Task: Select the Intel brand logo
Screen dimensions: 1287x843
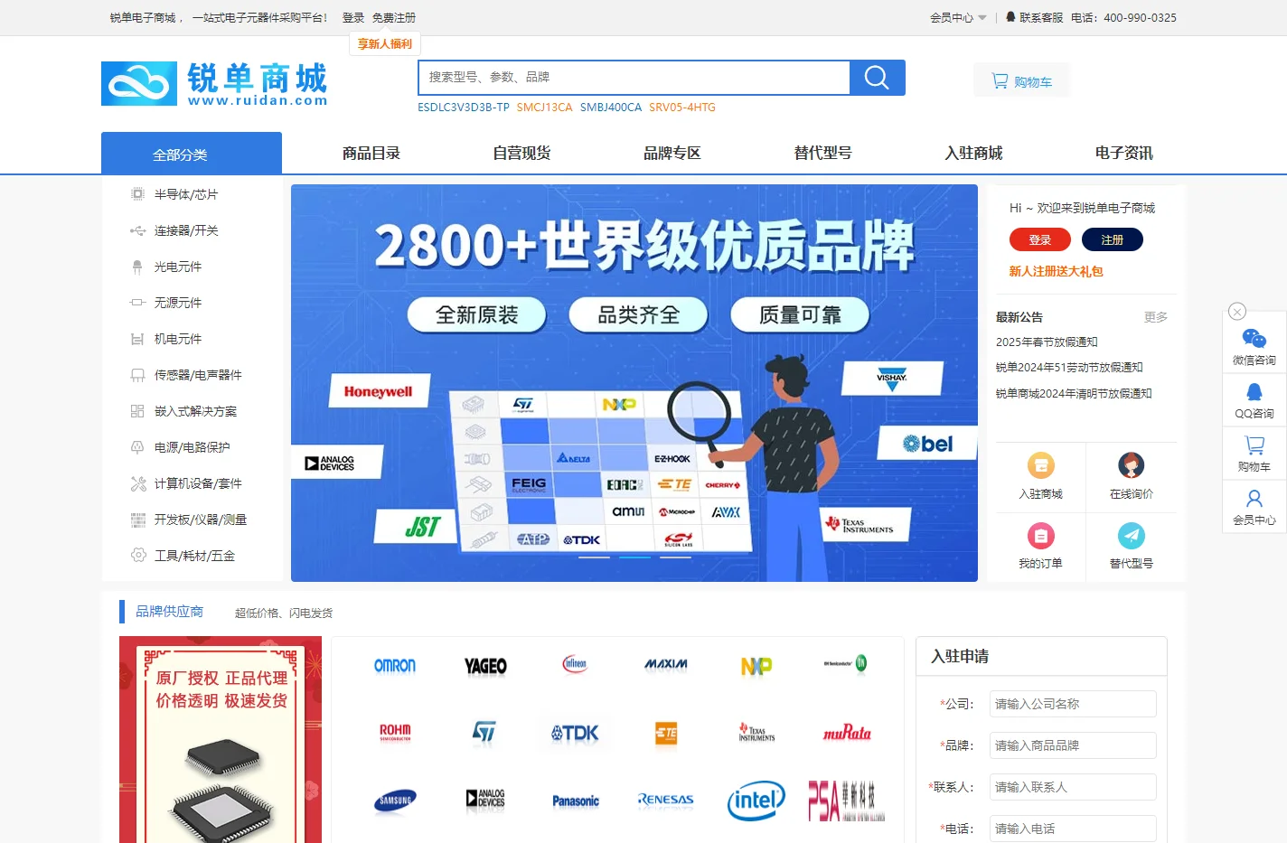Action: click(756, 801)
